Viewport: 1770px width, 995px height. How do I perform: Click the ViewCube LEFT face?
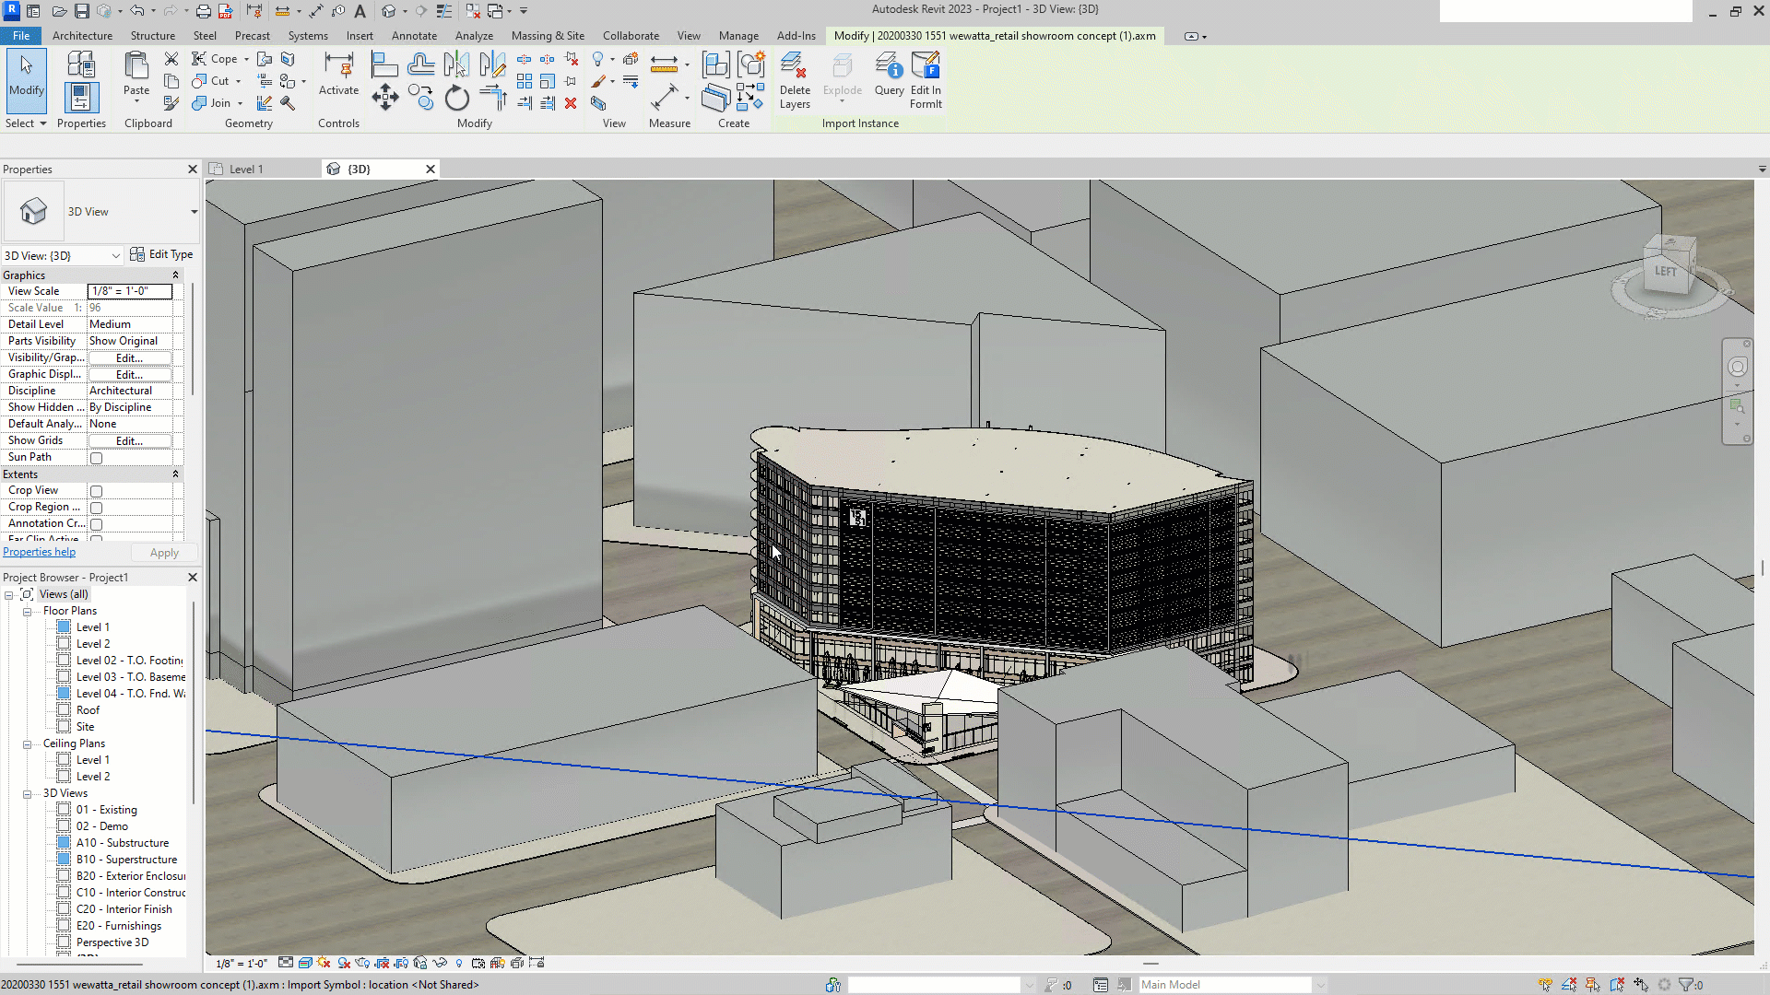pyautogui.click(x=1666, y=271)
